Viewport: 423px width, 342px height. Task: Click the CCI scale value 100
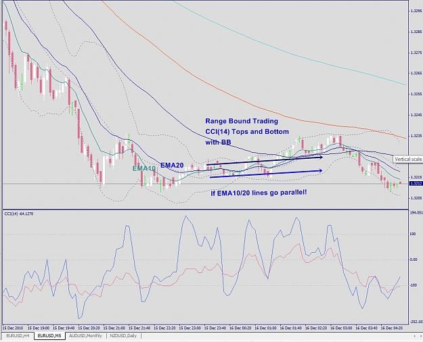coord(413,234)
